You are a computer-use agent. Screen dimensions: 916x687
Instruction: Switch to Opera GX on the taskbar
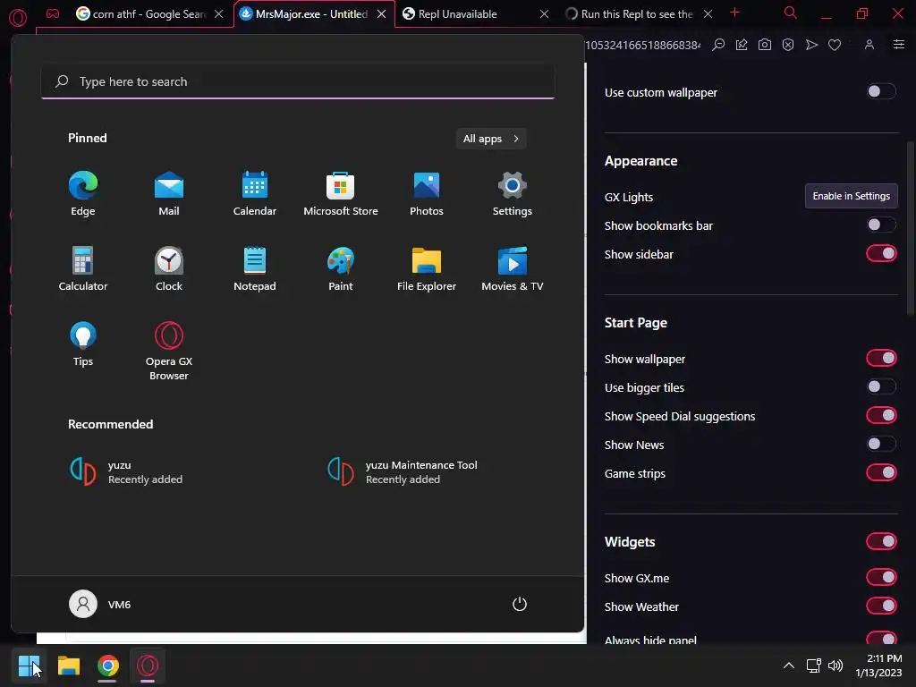[x=148, y=666]
